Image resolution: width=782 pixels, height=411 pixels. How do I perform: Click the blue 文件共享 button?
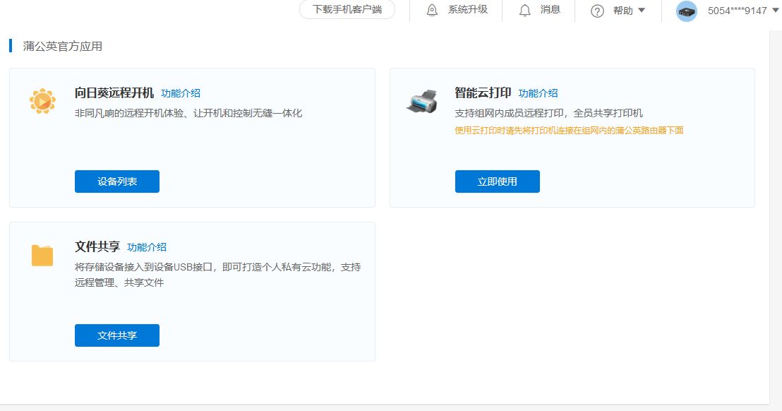[117, 335]
